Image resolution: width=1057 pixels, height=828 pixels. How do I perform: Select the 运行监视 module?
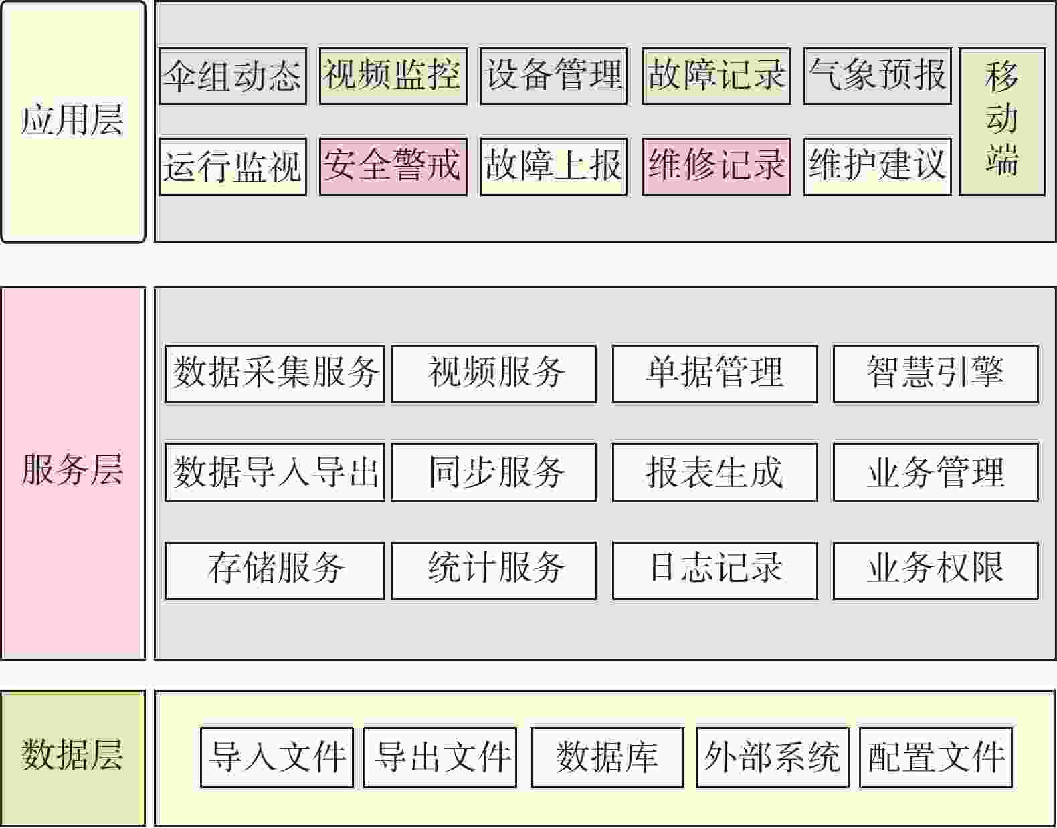click(233, 167)
